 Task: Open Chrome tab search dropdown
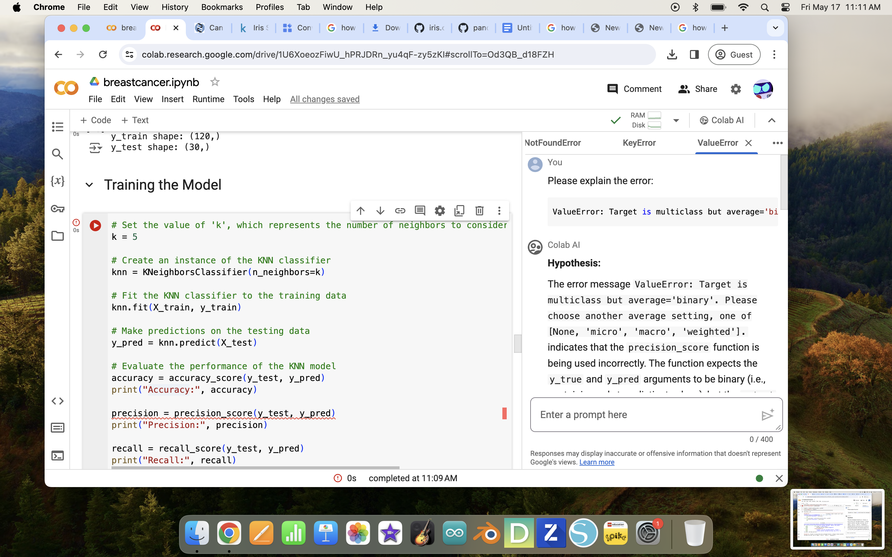point(775,28)
